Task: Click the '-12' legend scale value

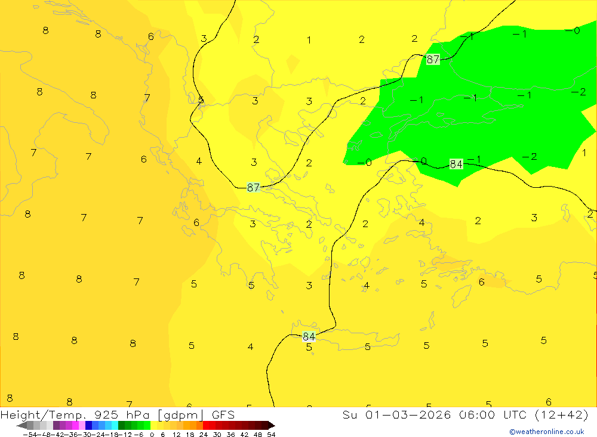Action: 125,435
